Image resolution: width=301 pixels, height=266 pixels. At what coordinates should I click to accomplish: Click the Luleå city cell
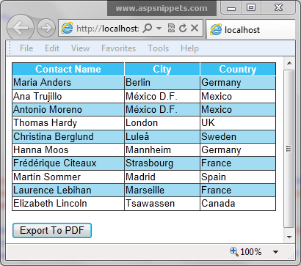(162, 136)
